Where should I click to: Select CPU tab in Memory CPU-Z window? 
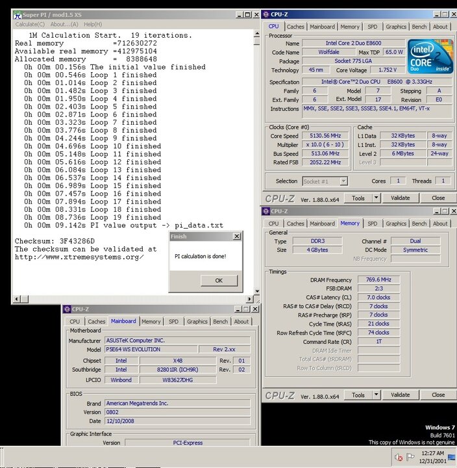tap(273, 224)
